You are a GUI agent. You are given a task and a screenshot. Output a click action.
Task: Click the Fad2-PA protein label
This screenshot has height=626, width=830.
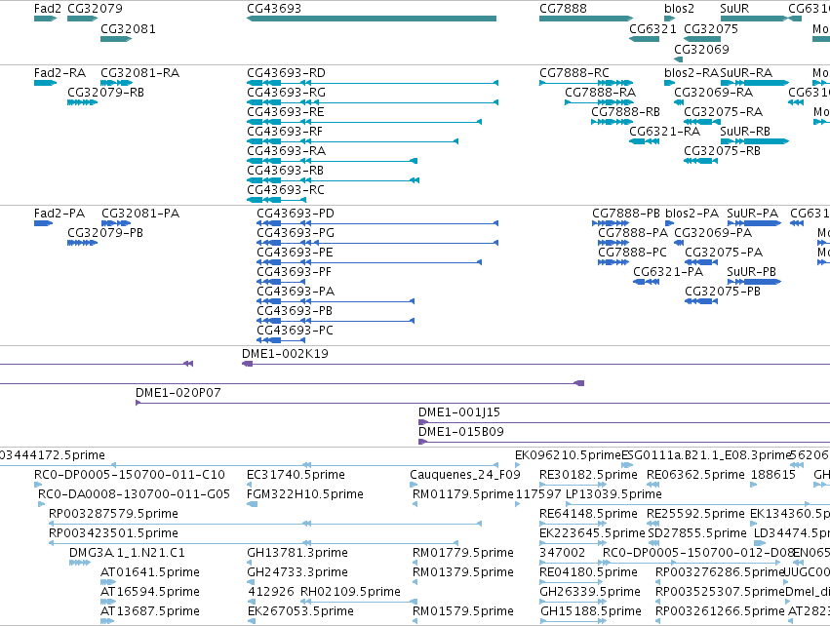click(x=59, y=214)
